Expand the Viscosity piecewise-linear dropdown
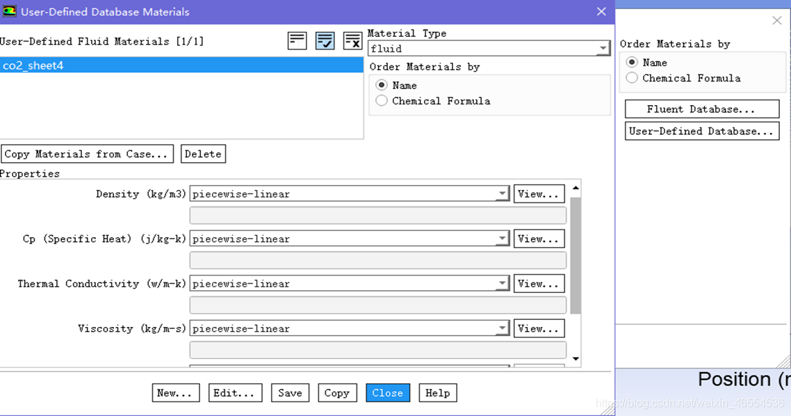791x416 pixels. [x=502, y=329]
